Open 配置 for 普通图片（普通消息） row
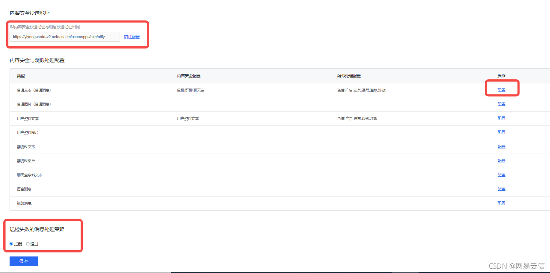This screenshot has width=550, height=273. pyautogui.click(x=501, y=104)
